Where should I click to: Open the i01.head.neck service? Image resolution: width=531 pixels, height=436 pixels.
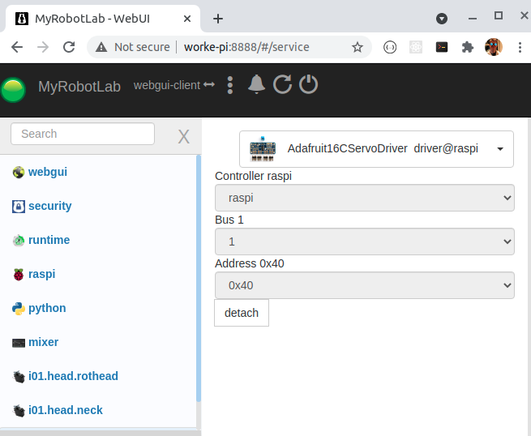[x=66, y=410]
